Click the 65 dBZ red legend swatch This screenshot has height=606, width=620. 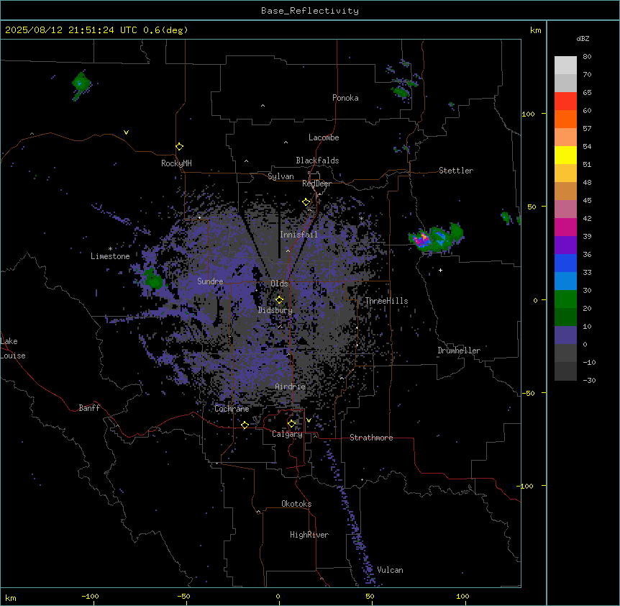click(565, 101)
